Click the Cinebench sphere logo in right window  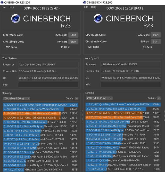click(x=98, y=18)
